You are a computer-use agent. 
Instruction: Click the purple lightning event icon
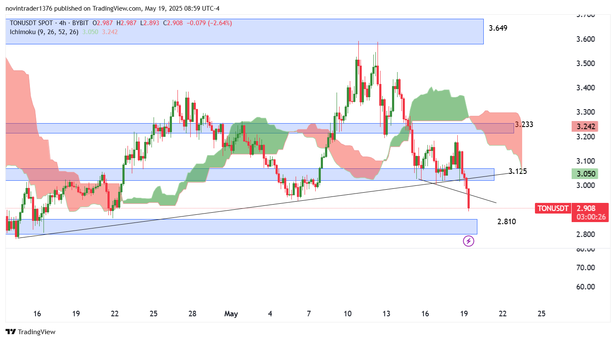[x=468, y=241]
